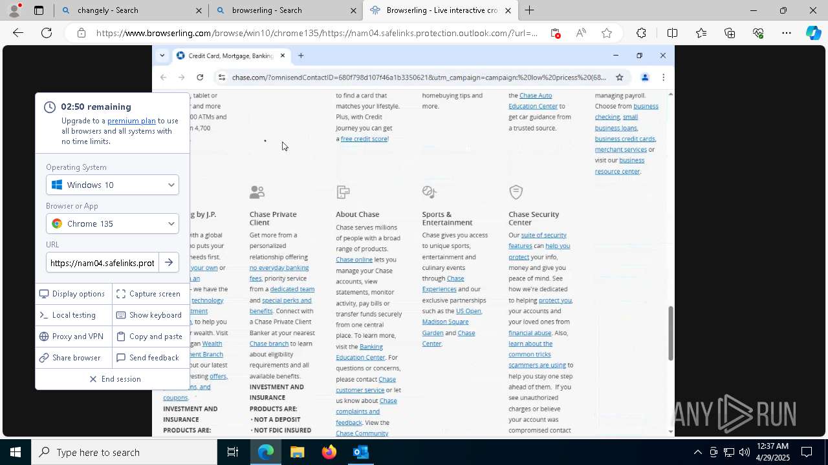Image resolution: width=828 pixels, height=465 pixels.
Task: Start Read aloud in Edge
Action: [x=581, y=33]
